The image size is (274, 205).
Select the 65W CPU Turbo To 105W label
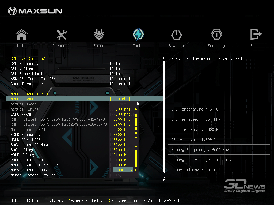pos(33,79)
